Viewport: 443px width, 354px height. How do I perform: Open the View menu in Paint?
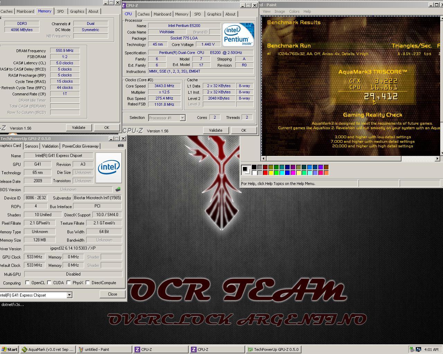(266, 11)
